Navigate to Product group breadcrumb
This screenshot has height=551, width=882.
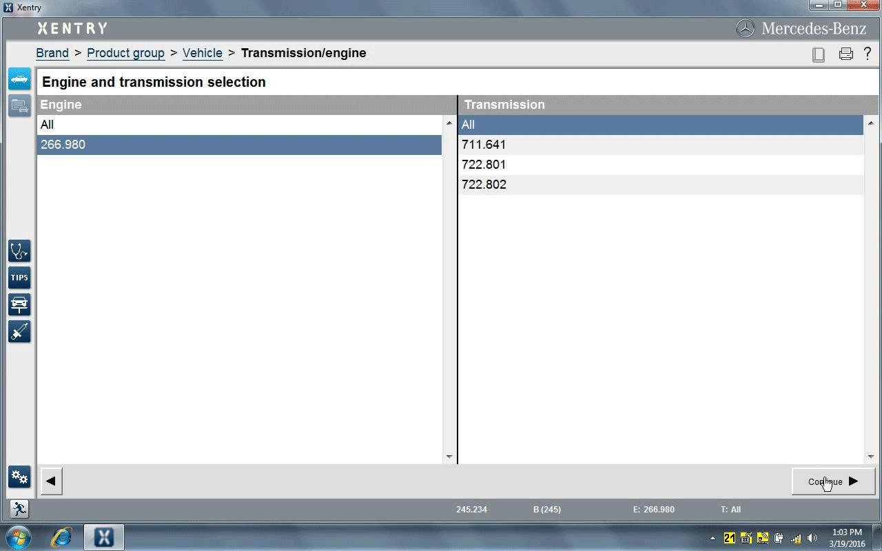125,53
